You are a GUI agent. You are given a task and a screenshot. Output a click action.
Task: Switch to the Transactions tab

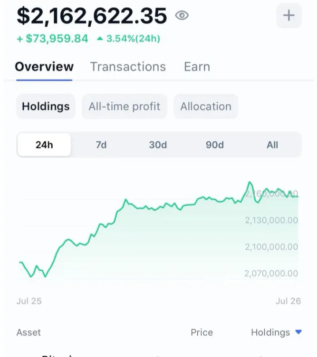click(x=128, y=67)
